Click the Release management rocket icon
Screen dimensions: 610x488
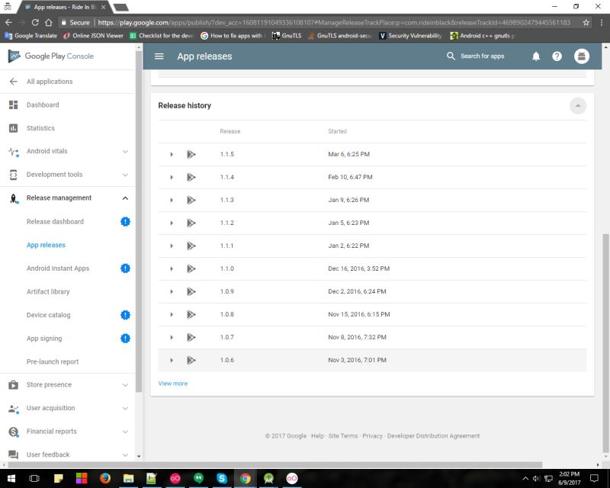coord(14,198)
